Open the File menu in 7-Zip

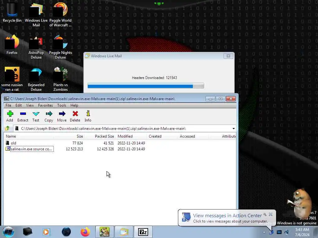tap(8, 105)
